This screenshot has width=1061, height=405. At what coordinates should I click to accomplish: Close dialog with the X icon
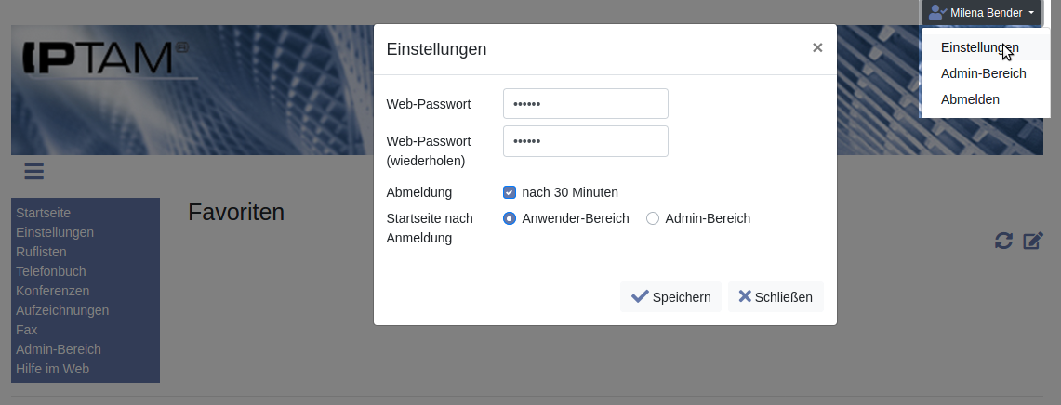(817, 47)
